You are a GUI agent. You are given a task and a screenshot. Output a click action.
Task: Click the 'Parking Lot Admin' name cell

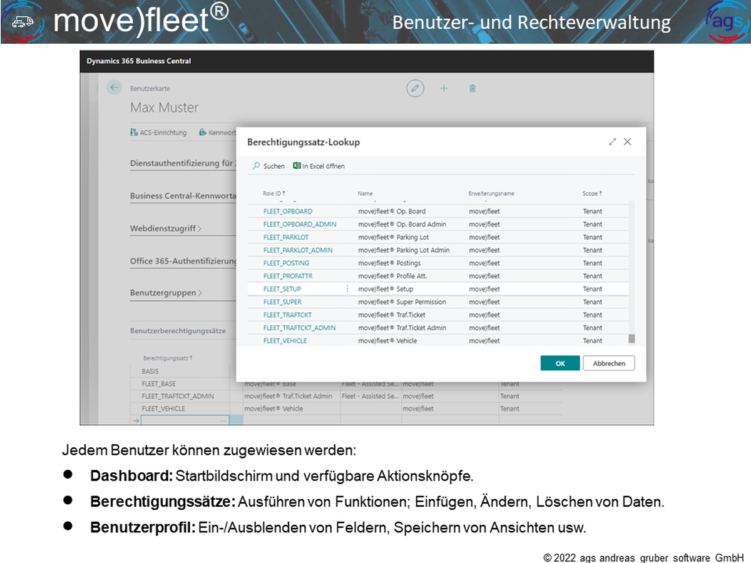[x=404, y=250]
